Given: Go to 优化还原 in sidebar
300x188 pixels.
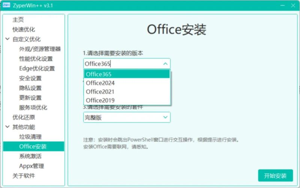Looking at the screenshot, I should (x=24, y=117).
